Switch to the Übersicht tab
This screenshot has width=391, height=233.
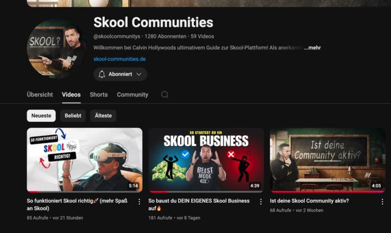pos(40,95)
